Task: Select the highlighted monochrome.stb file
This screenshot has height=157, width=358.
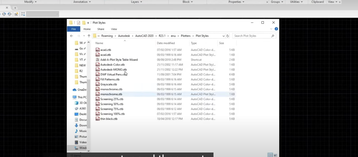Action: [111, 94]
